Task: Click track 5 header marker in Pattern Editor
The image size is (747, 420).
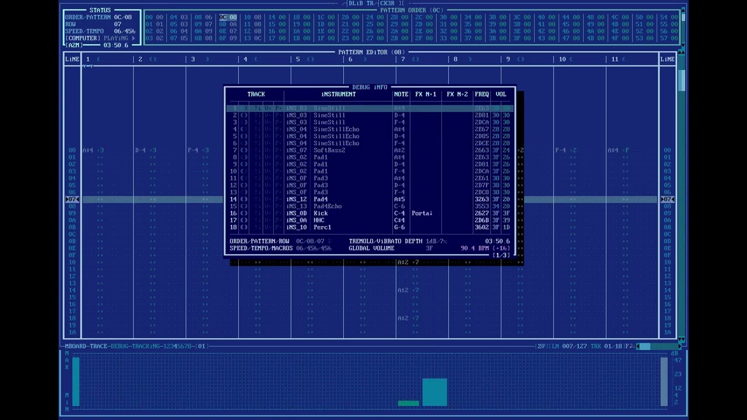Action: click(310, 60)
